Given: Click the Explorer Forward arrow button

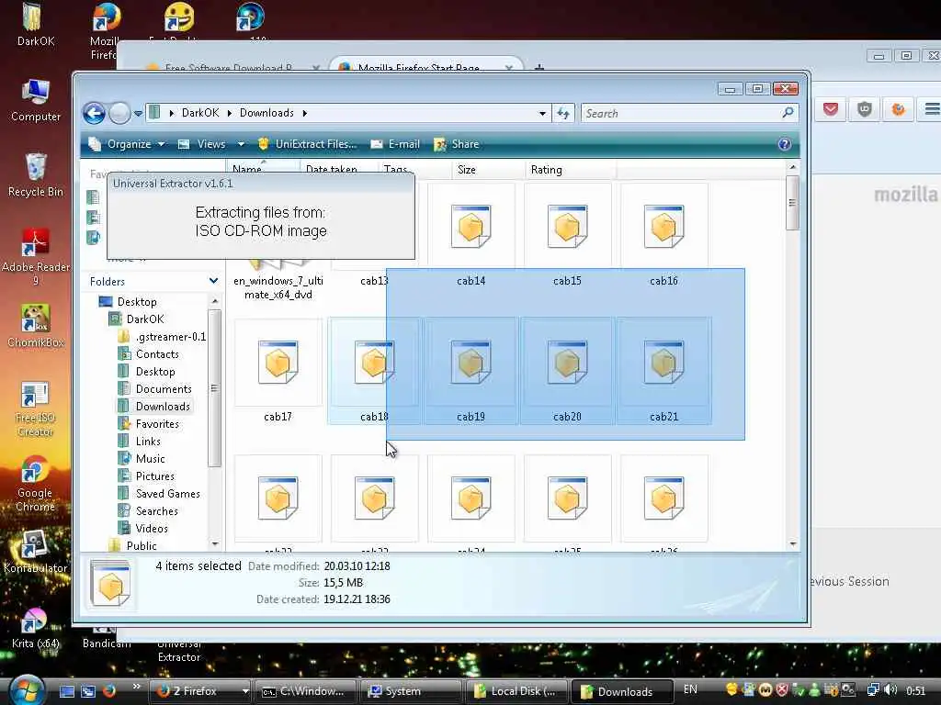Looking at the screenshot, I should pyautogui.click(x=119, y=113).
